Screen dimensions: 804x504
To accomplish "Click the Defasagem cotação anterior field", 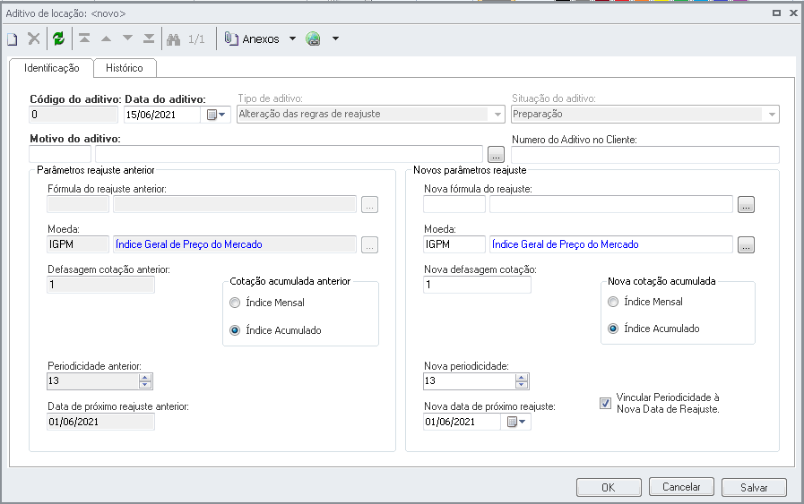I will (101, 285).
